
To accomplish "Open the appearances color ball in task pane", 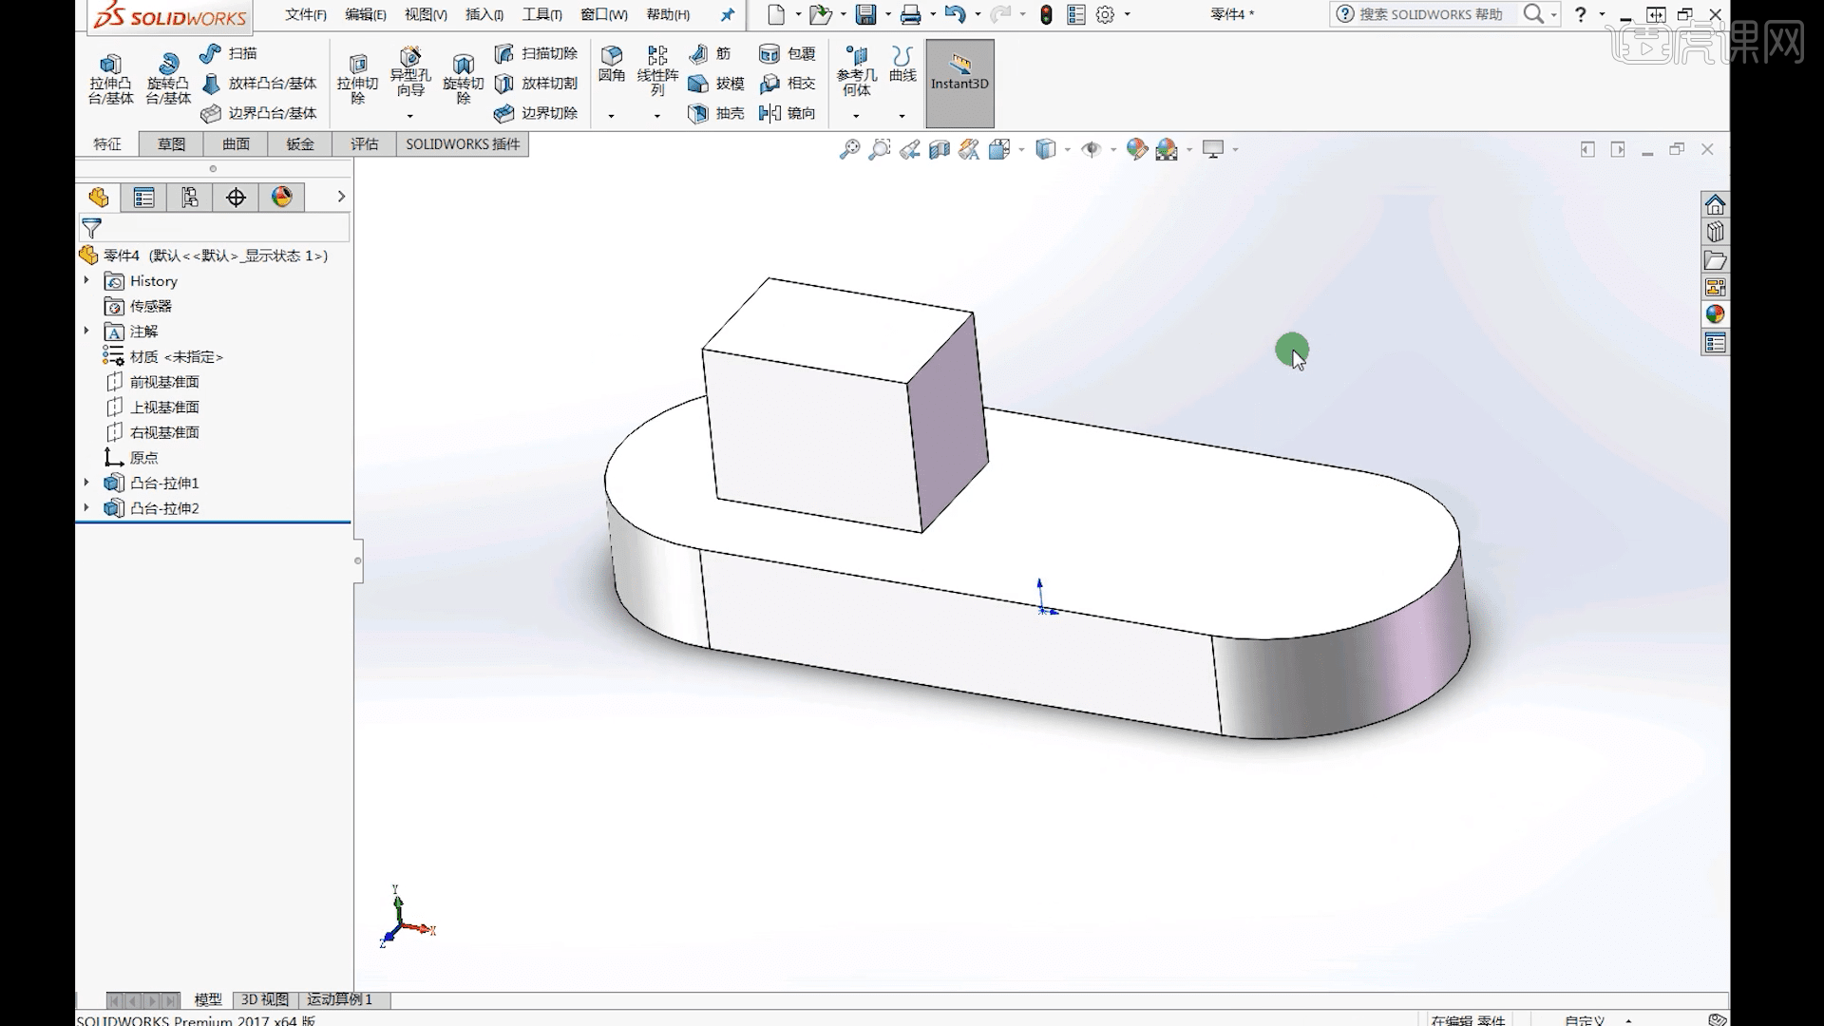I will coord(1715,314).
